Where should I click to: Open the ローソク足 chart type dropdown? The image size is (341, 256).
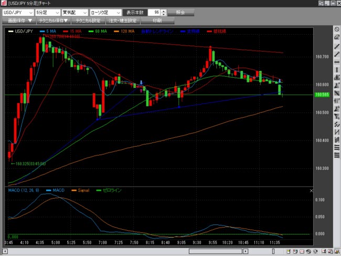tap(105, 13)
